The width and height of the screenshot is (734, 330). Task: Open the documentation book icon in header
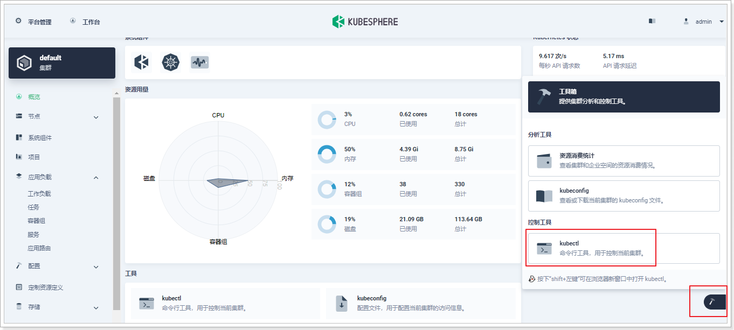point(652,22)
